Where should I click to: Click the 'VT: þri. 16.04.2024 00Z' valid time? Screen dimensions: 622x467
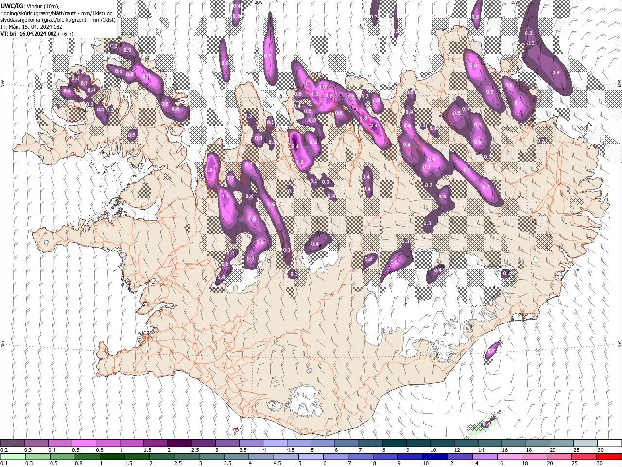29,34
